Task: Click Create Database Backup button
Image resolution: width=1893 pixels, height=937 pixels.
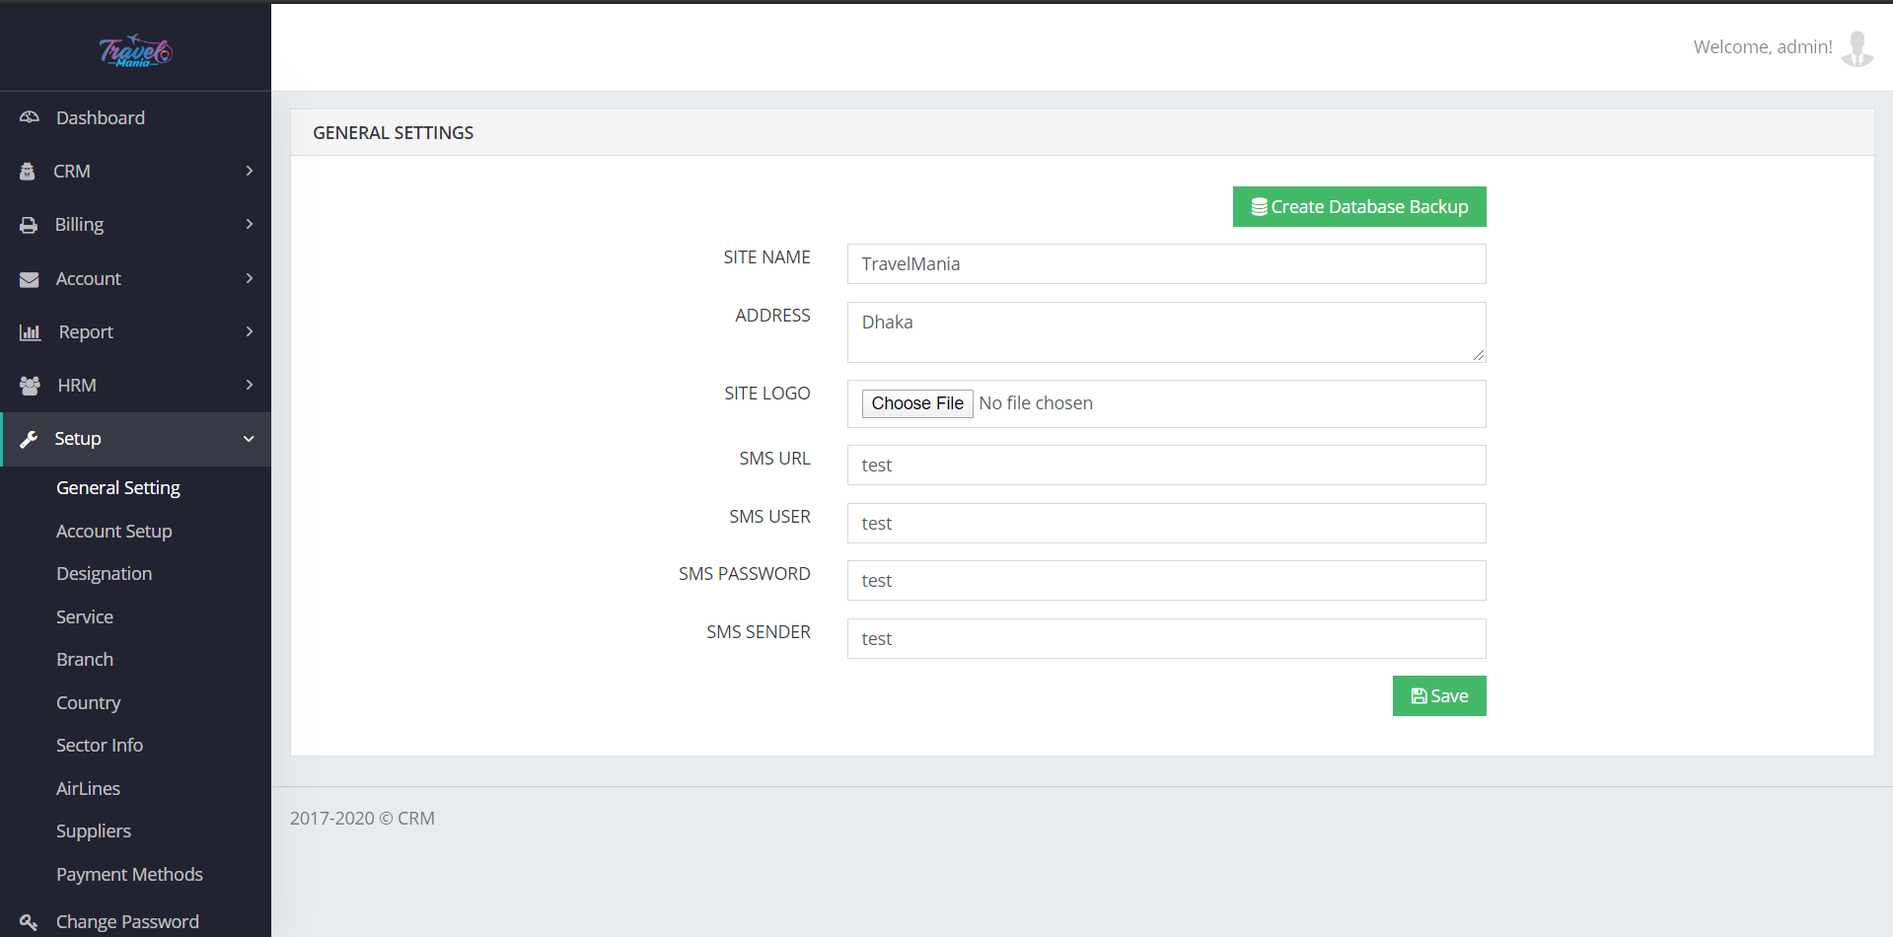Action: click(x=1358, y=207)
